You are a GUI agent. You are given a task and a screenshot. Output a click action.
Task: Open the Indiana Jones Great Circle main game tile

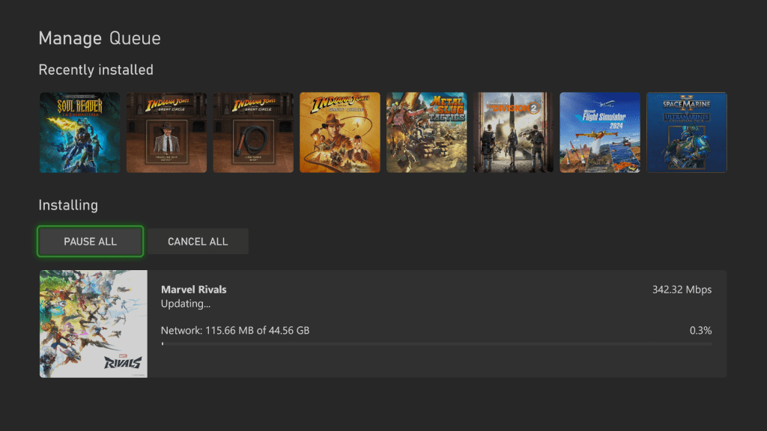coord(340,132)
